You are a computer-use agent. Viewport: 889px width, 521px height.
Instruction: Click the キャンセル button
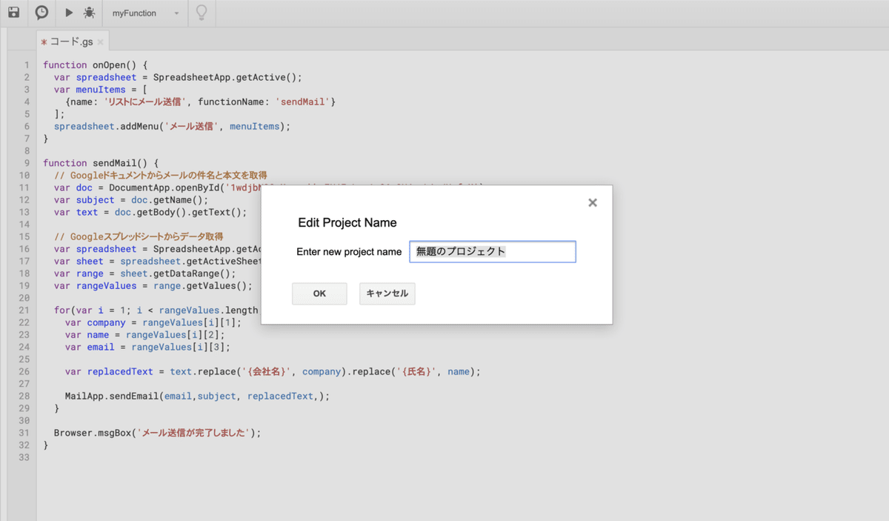point(387,293)
